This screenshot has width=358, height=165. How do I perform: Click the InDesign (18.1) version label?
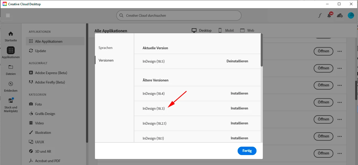[x=153, y=138]
